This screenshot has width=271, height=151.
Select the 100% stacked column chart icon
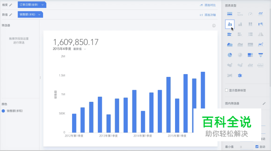(x=250, y=24)
